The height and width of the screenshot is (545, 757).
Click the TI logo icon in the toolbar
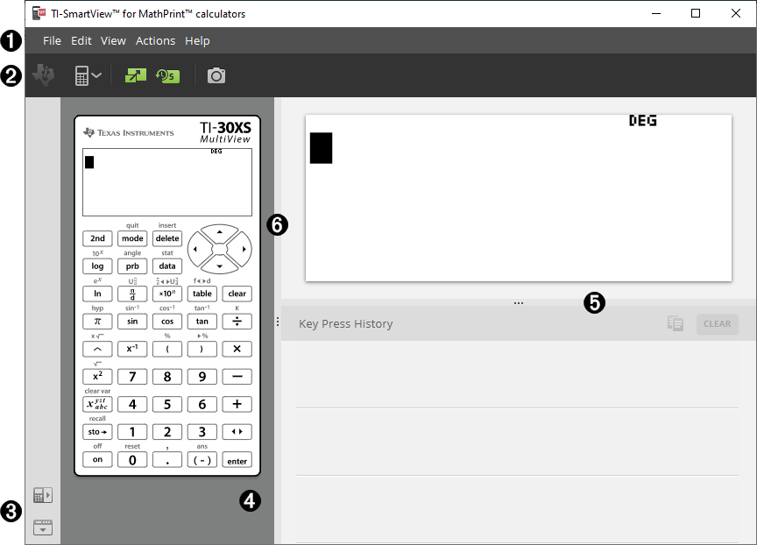41,75
